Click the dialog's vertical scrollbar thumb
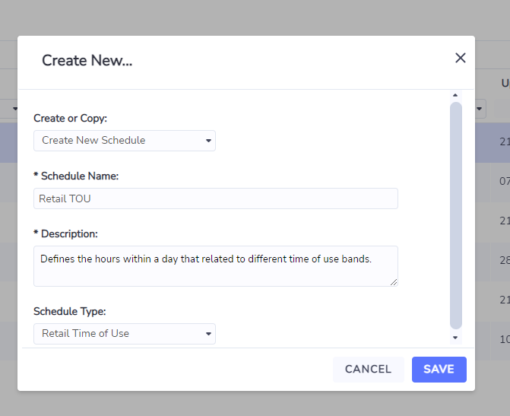Screen dimensions: 510x416 [456, 215]
